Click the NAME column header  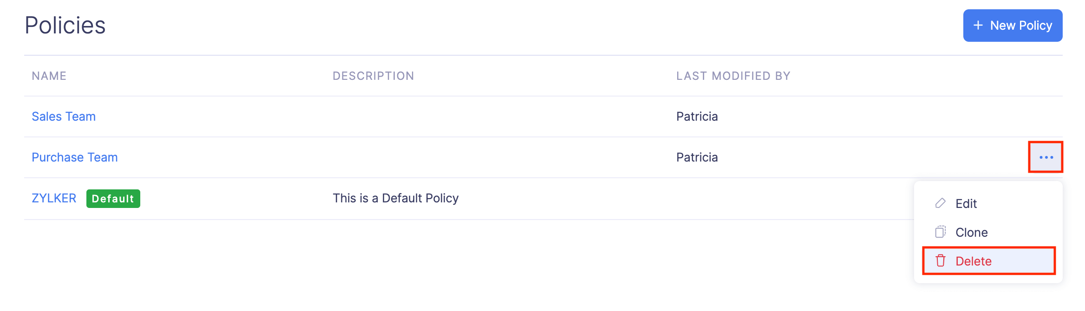(49, 76)
